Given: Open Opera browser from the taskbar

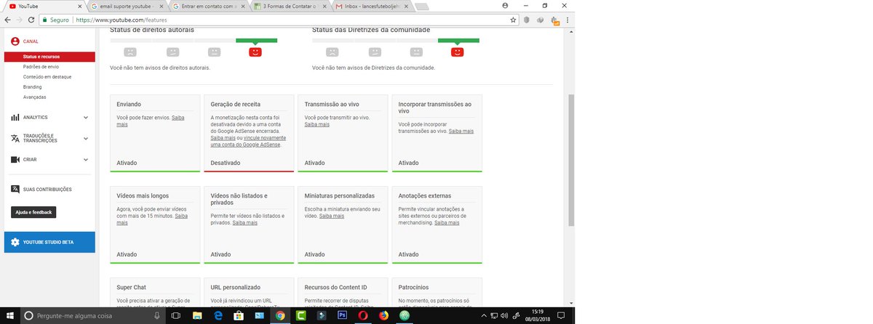Looking at the screenshot, I should (x=363, y=316).
